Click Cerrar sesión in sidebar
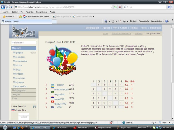174x130 pixels. click(20, 86)
